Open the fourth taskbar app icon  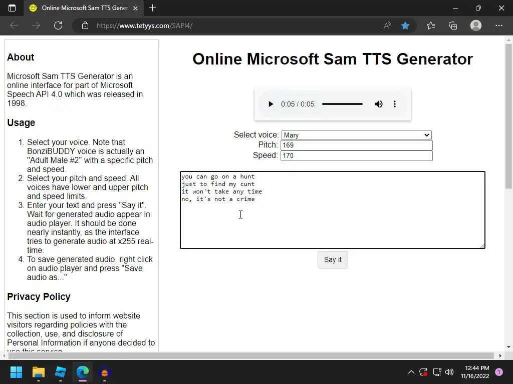tap(105, 372)
